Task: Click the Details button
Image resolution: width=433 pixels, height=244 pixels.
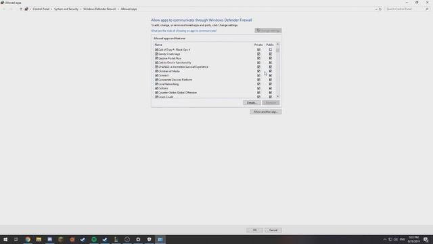Action: point(252,102)
